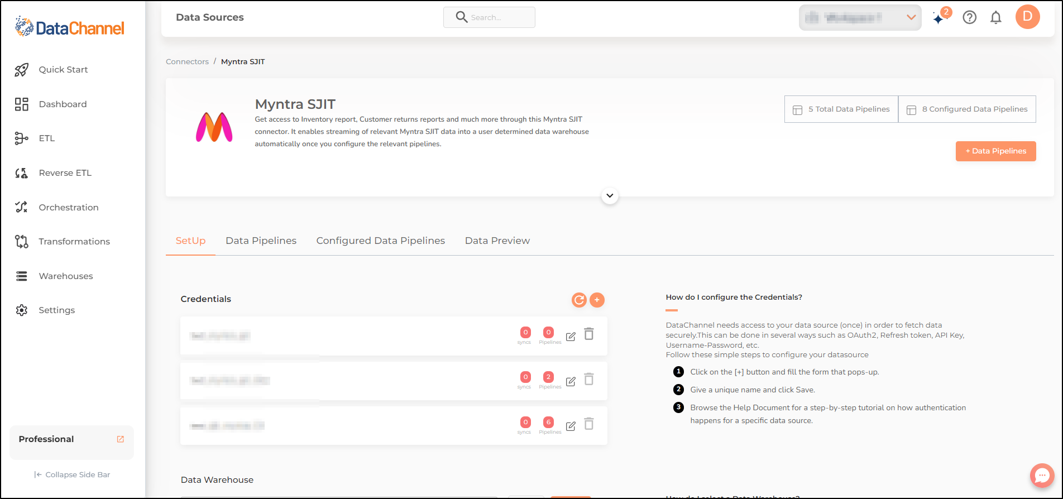Open the Dashboard menu item

(x=63, y=104)
